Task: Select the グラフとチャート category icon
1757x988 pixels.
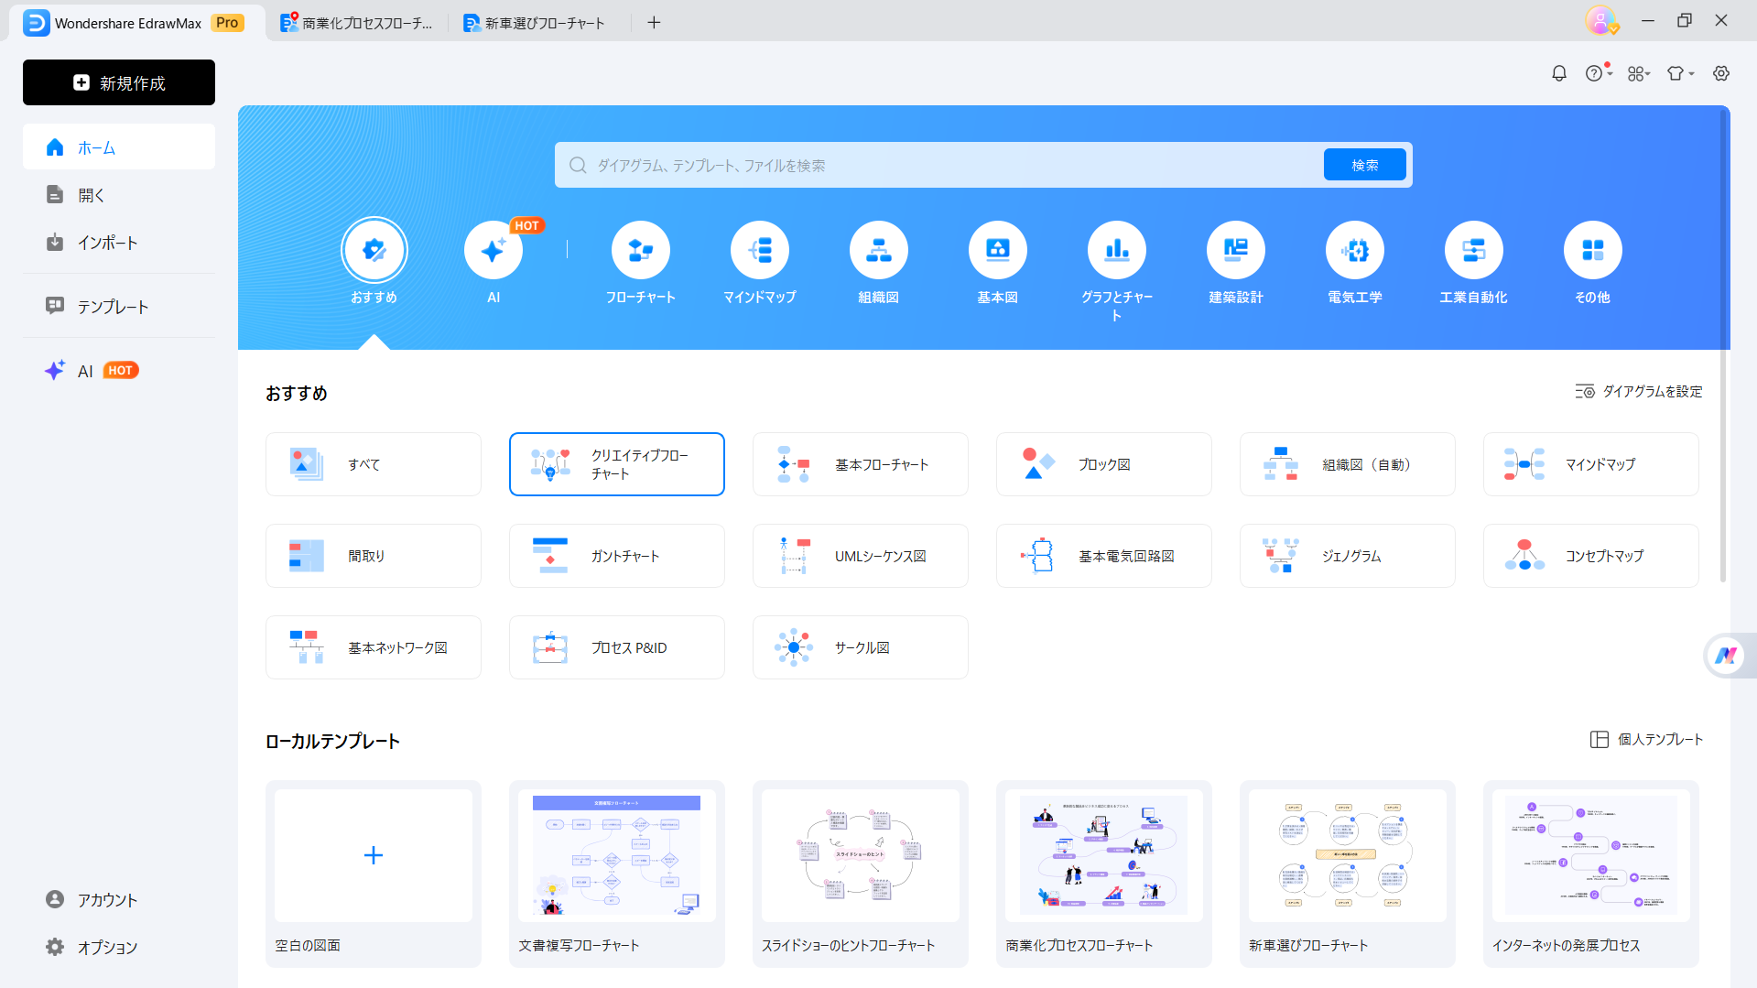Action: point(1116,249)
